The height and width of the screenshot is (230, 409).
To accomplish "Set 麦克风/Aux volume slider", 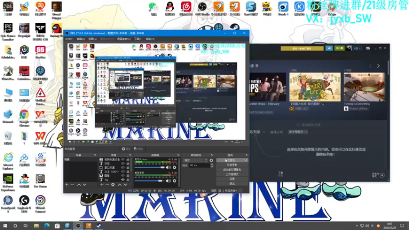I will point(150,168).
